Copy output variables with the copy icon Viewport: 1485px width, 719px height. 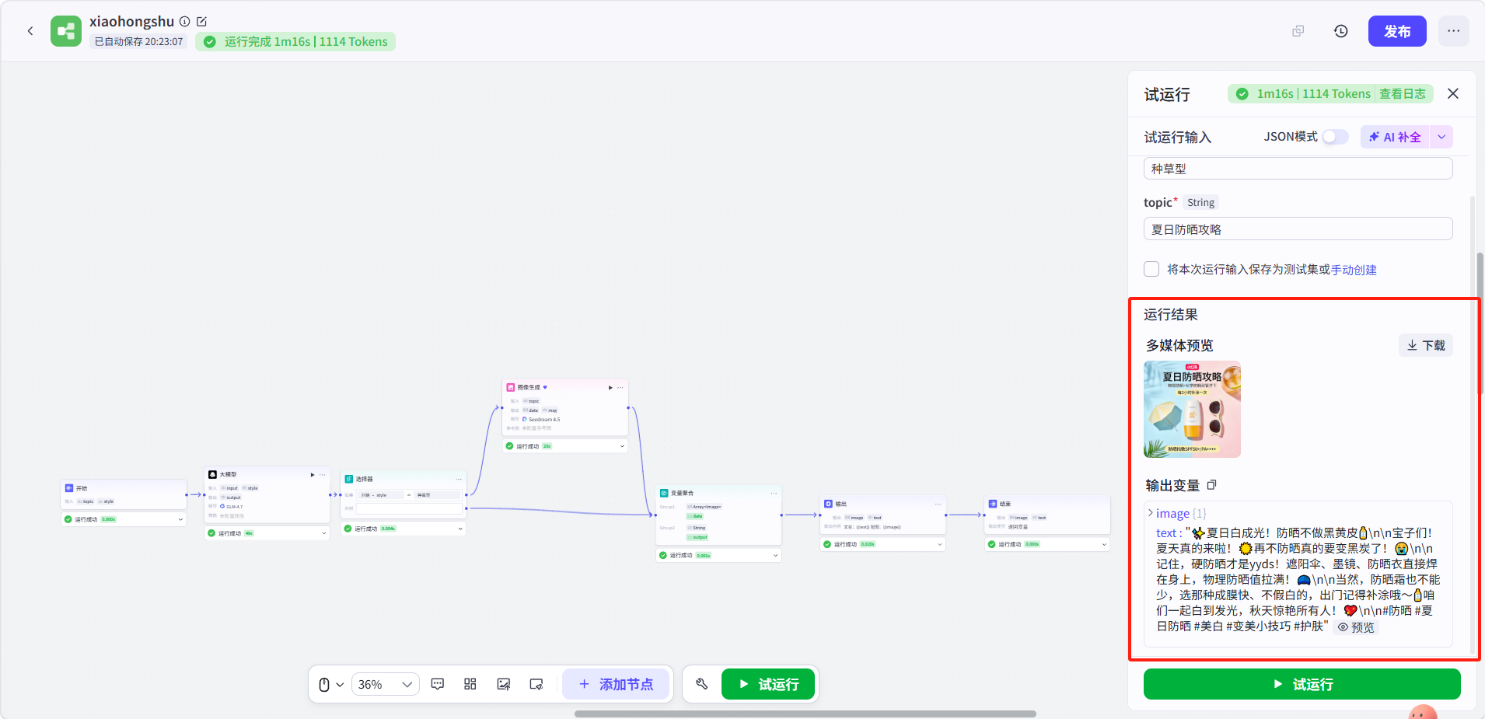coord(1212,485)
